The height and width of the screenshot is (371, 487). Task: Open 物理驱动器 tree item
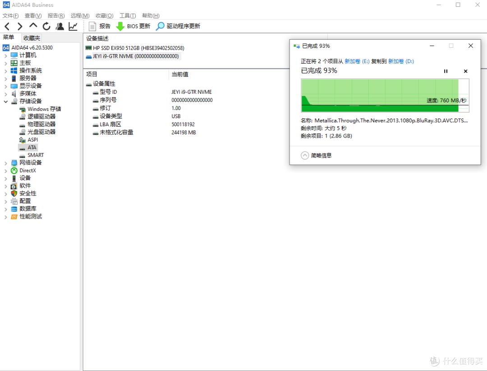(37, 124)
